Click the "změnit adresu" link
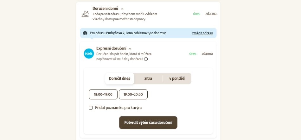Image resolution: width=301 pixels, height=140 pixels. [202, 33]
